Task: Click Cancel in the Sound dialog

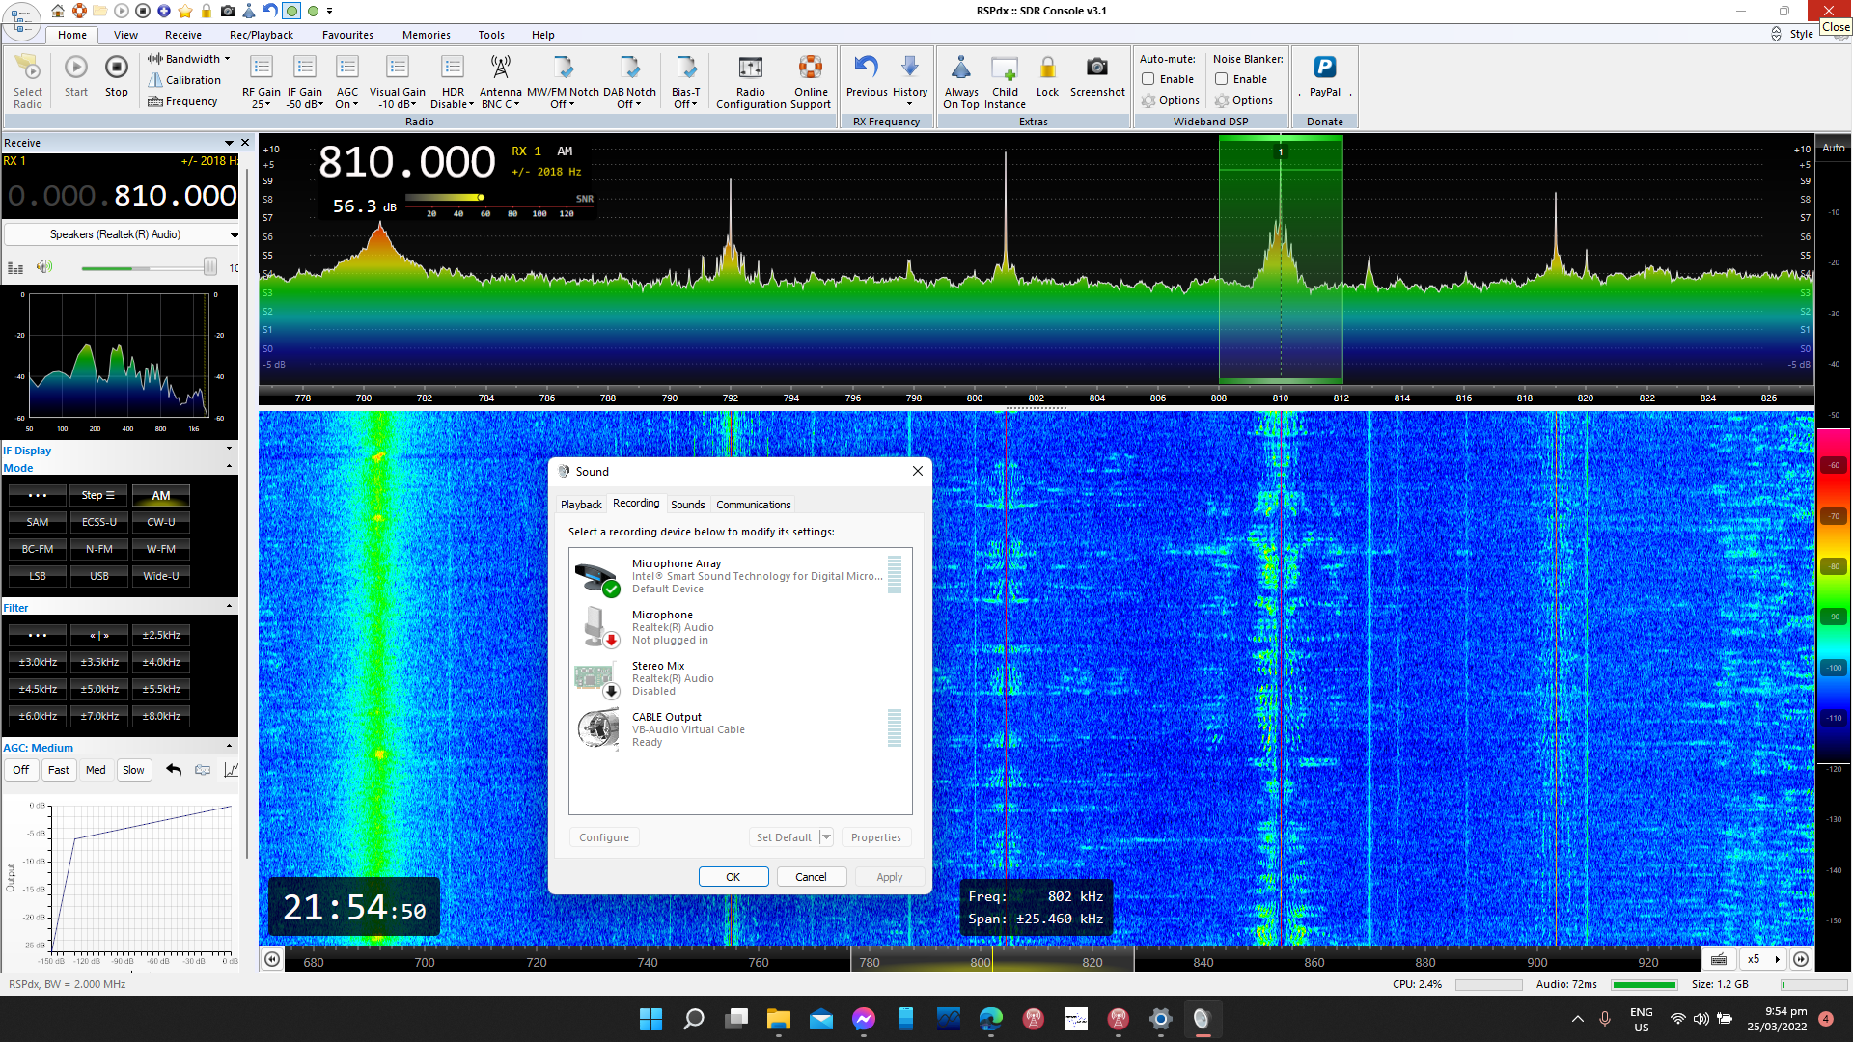Action: point(811,877)
